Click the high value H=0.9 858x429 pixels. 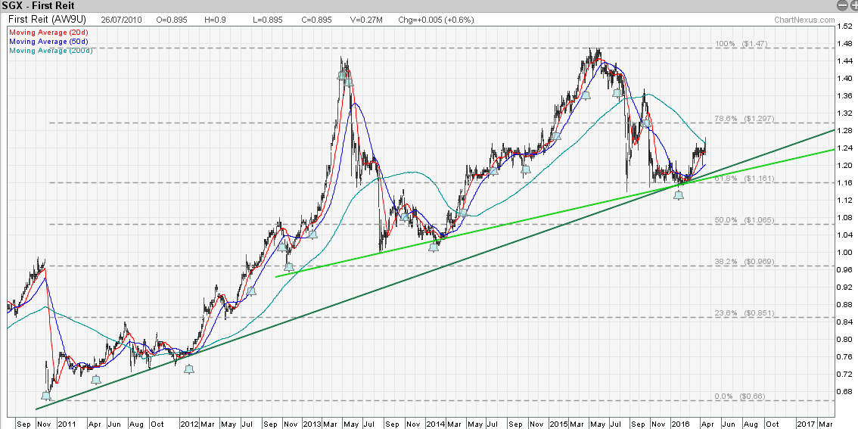(215, 20)
